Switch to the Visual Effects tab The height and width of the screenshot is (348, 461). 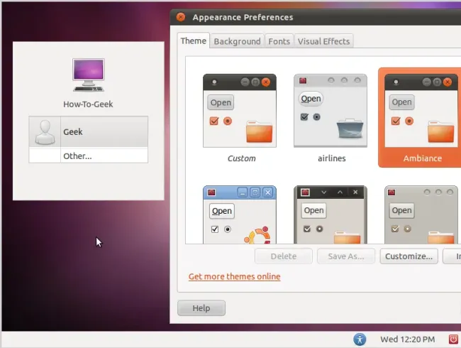point(323,41)
